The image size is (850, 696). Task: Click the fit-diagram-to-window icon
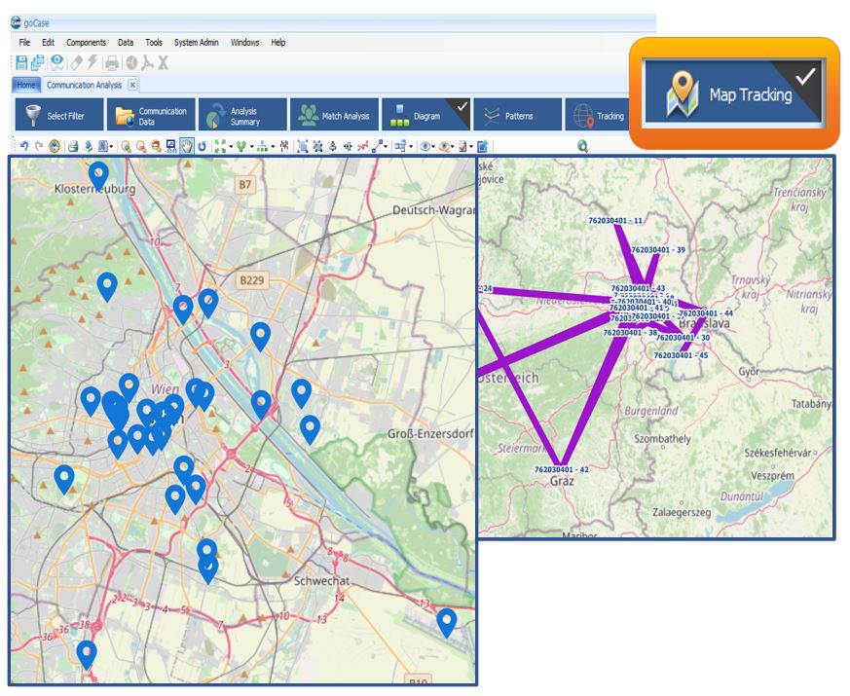pyautogui.click(x=171, y=146)
